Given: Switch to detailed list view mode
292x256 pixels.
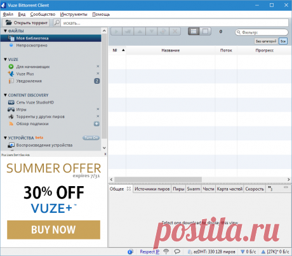Looking at the screenshot, I should [194, 32].
